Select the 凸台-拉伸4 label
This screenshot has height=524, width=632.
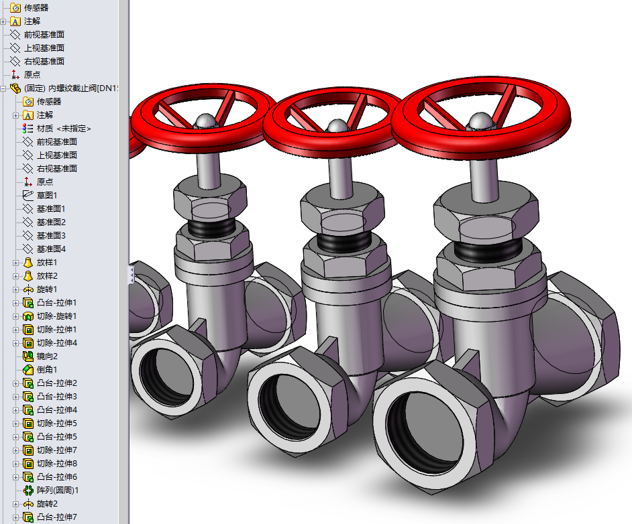(57, 409)
